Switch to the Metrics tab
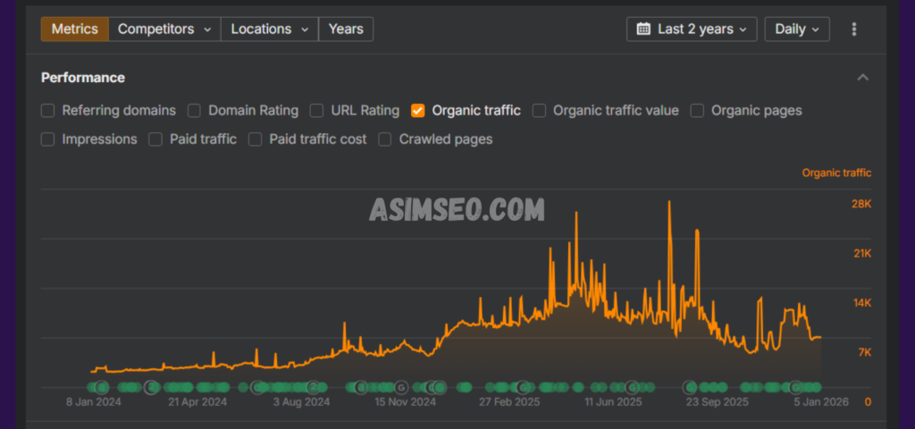Image resolution: width=915 pixels, height=429 pixels. 74,29
